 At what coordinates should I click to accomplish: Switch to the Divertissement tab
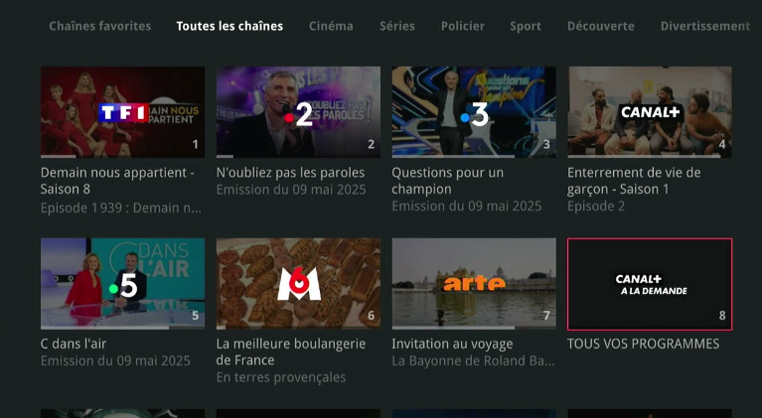click(705, 26)
